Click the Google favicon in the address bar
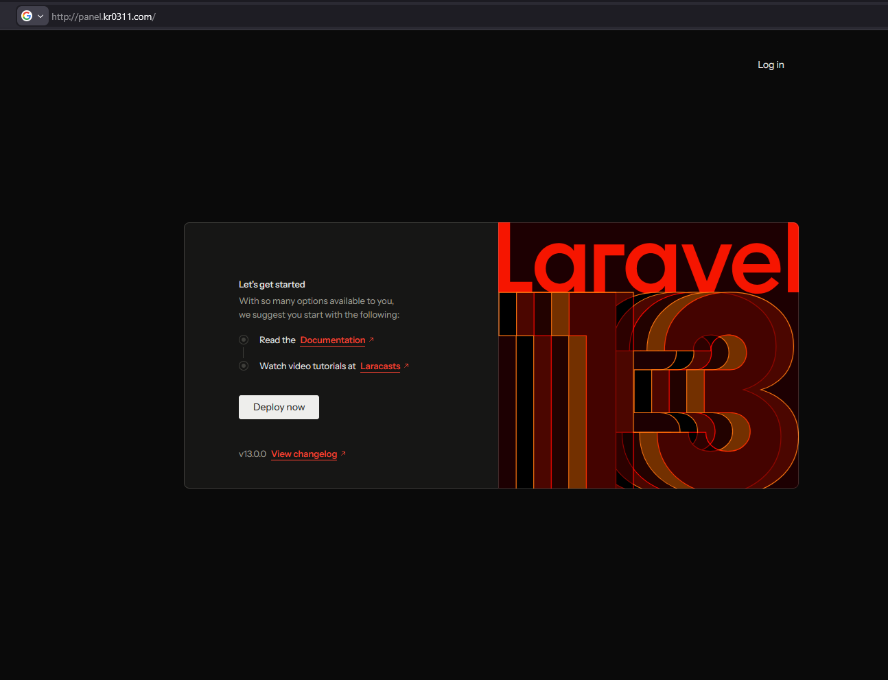The height and width of the screenshot is (680, 888). coord(27,15)
